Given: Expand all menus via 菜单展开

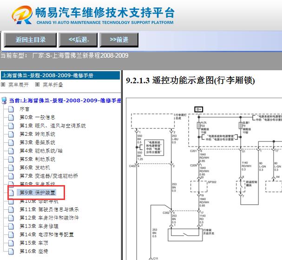Looking at the screenshot, I should point(18,85).
